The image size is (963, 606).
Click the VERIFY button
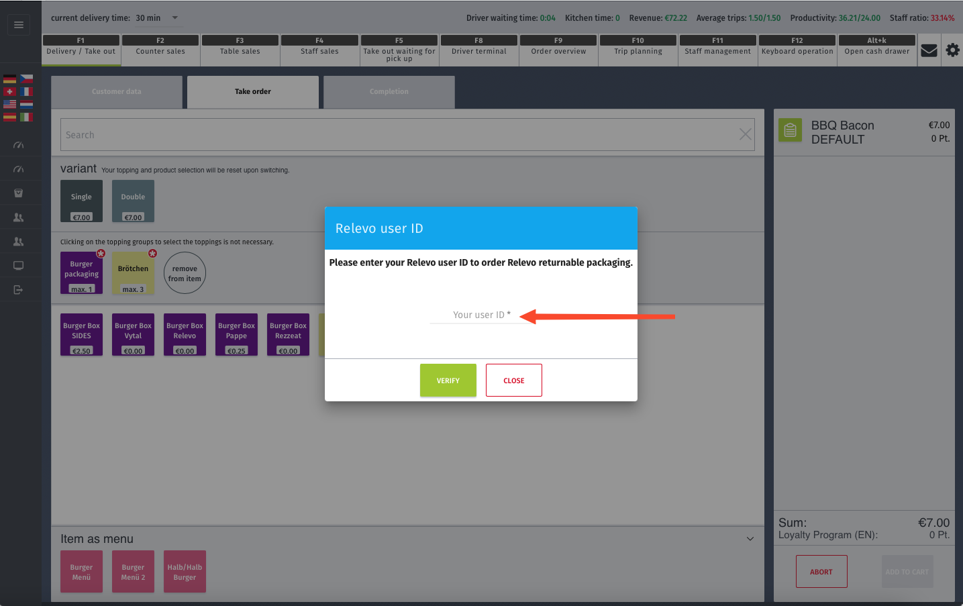448,381
